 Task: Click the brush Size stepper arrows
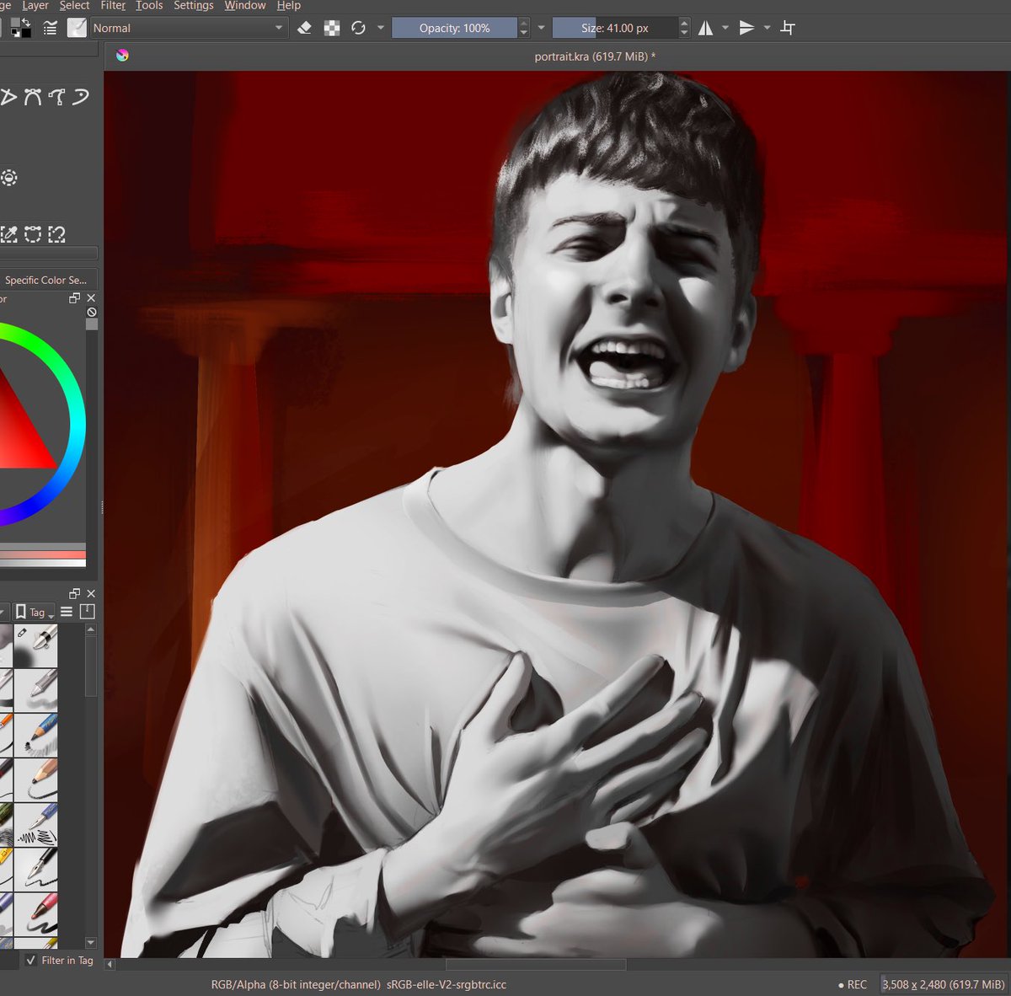click(684, 28)
